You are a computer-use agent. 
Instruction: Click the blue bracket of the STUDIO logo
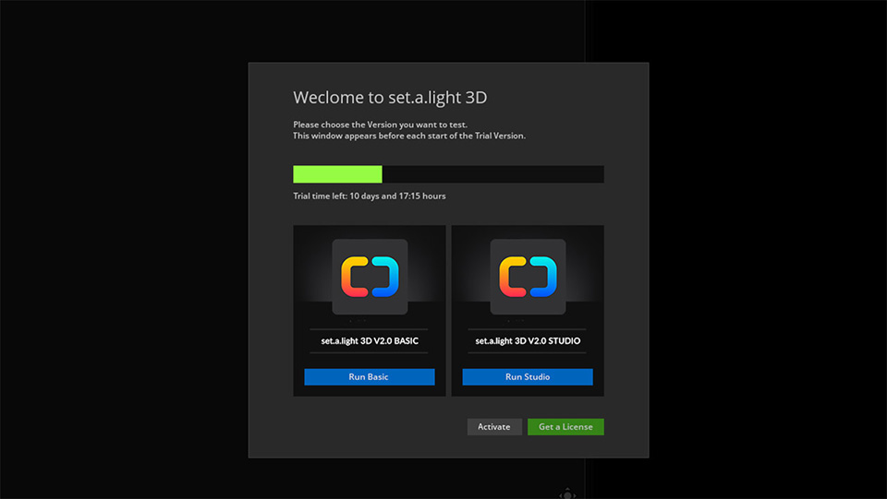(543, 277)
